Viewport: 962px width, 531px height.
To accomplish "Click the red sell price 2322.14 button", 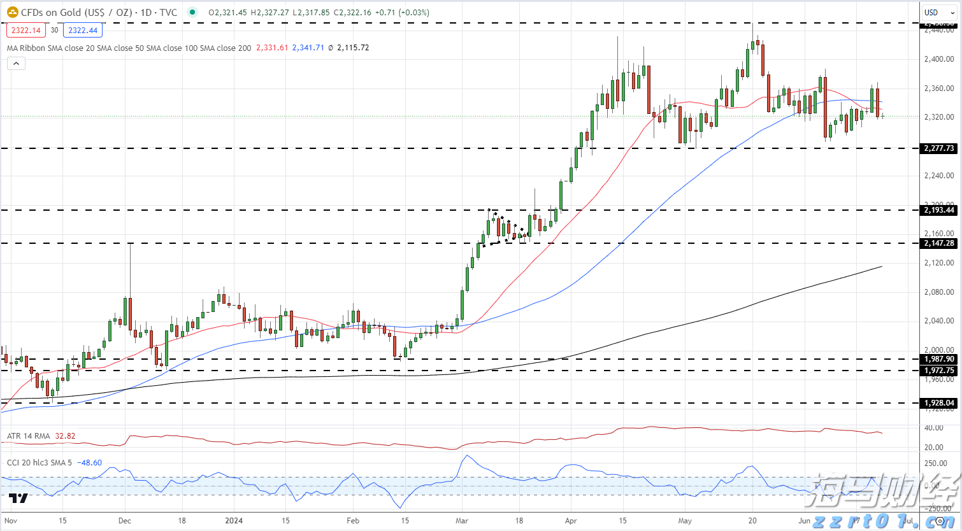I will (x=26, y=30).
